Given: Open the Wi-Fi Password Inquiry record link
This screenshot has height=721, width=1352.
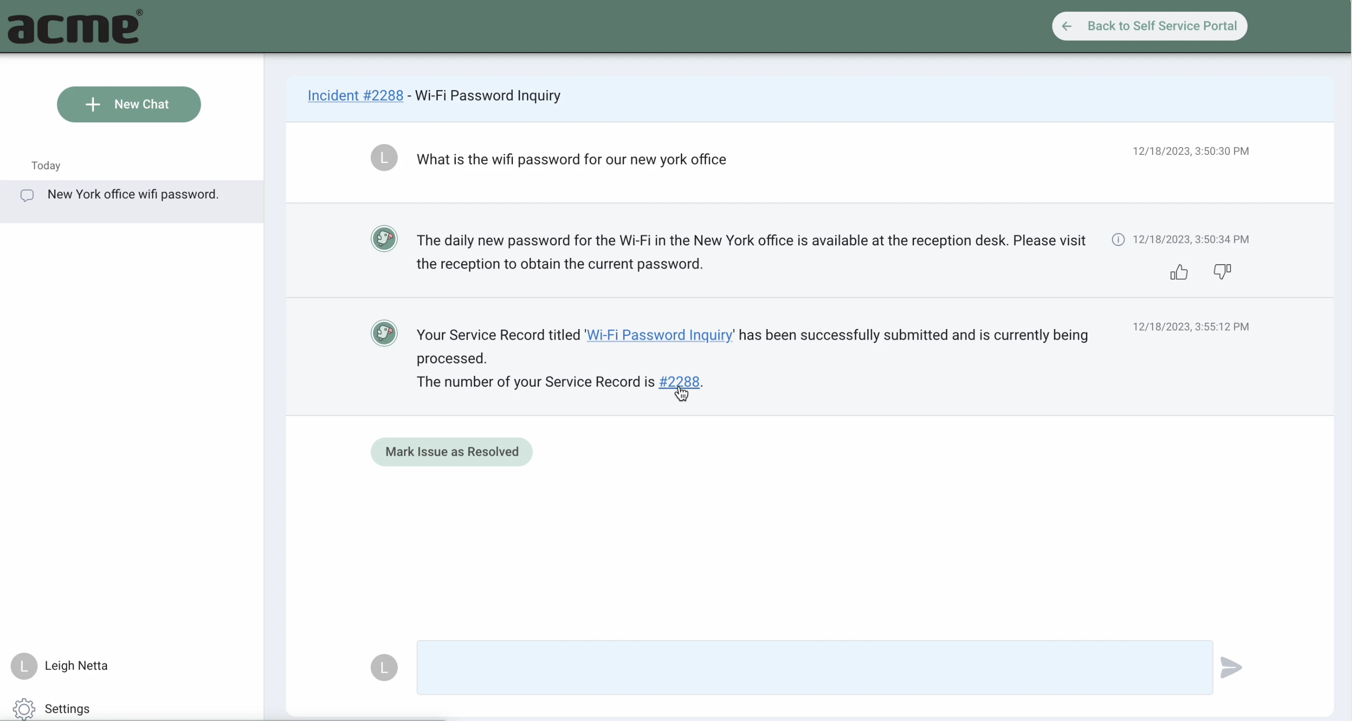Looking at the screenshot, I should 659,335.
